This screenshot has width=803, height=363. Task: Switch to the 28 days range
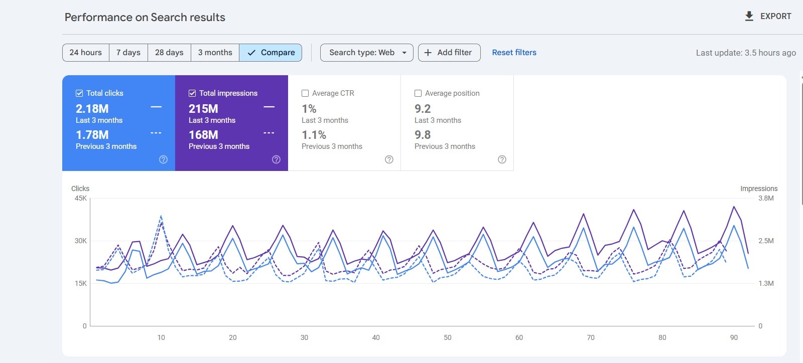point(169,53)
